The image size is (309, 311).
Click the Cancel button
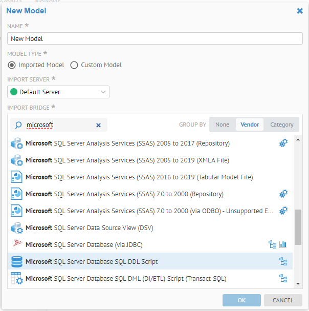[283, 300]
